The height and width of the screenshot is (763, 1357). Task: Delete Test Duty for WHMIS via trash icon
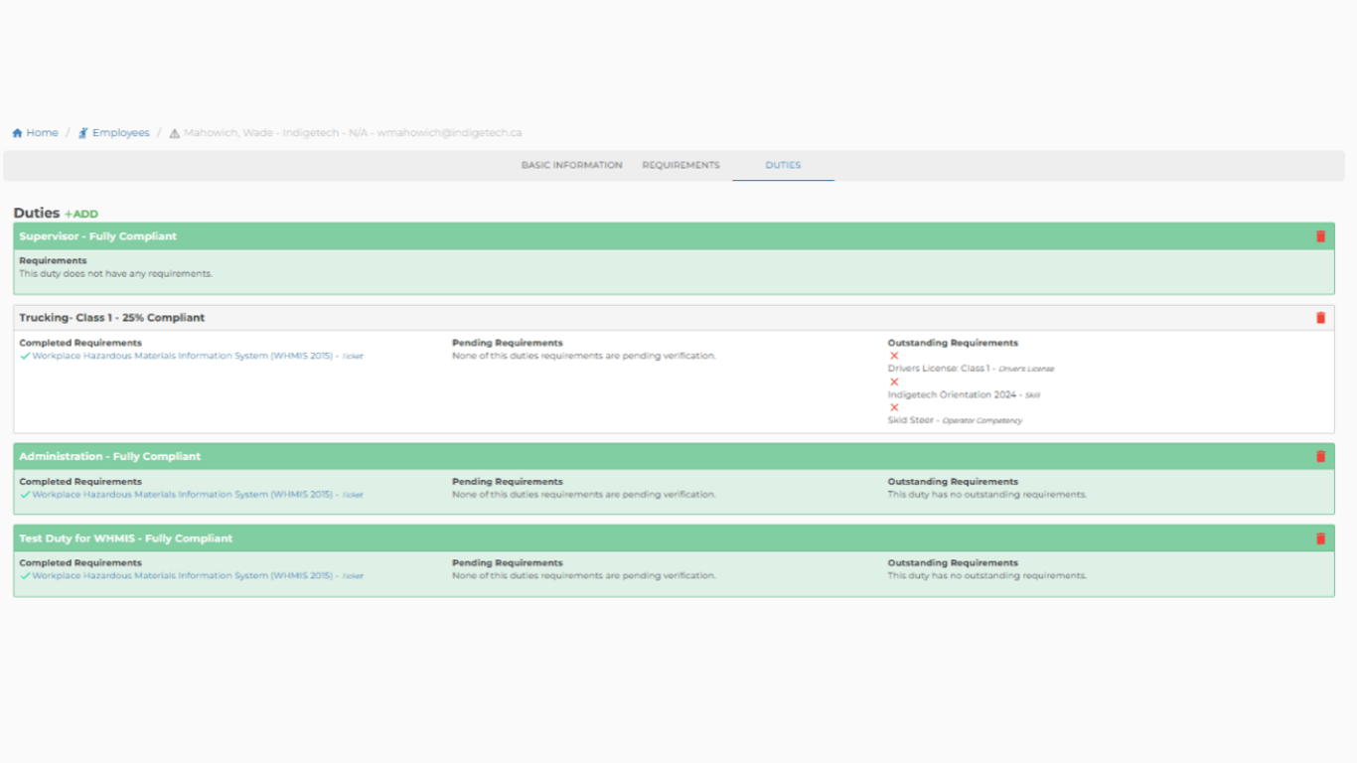(x=1320, y=538)
